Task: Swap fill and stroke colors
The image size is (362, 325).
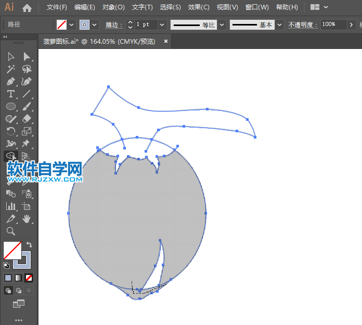Action: click(29, 244)
